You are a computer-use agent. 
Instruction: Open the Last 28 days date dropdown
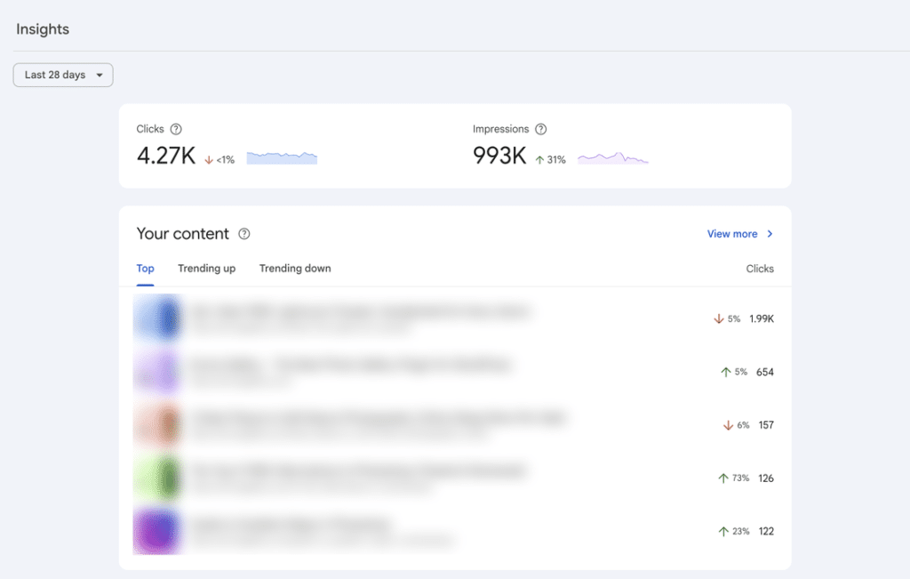63,75
